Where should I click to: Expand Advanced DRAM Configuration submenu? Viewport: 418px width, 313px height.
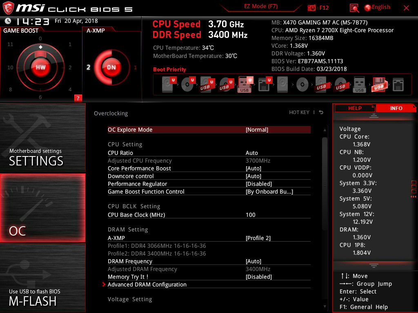209,284
